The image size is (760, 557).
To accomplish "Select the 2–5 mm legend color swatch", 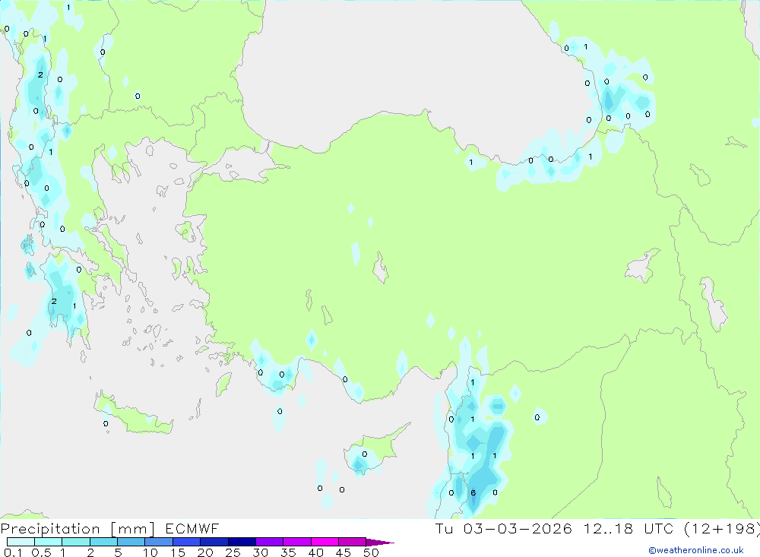I will pos(103,542).
